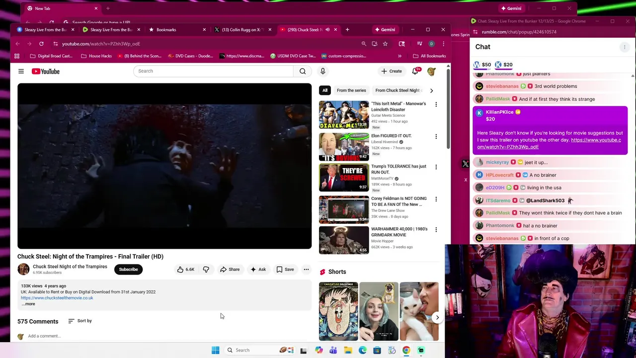636x358 pixels.
Task: Click the Create button on YouTube
Action: coord(392,71)
